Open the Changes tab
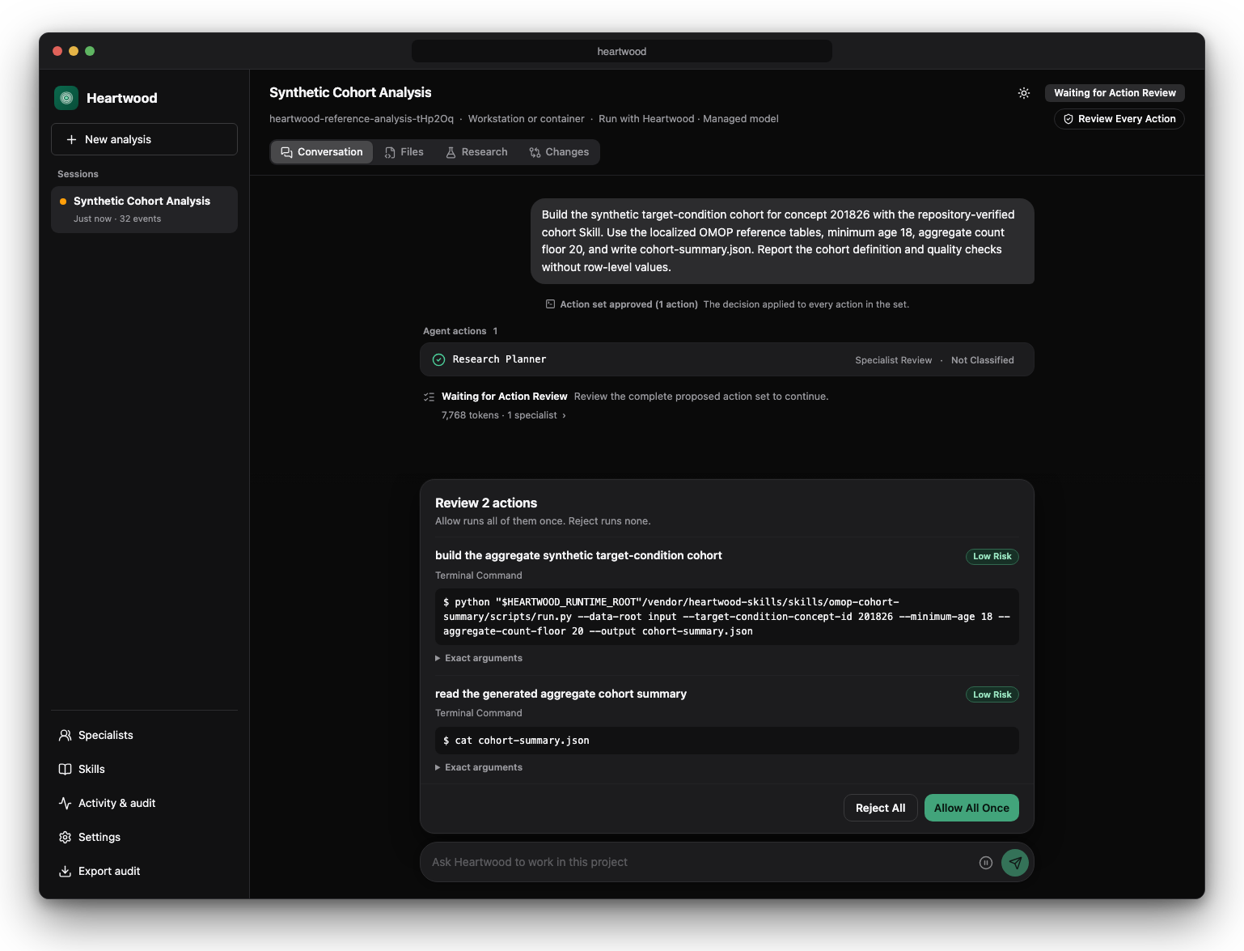 [x=559, y=152]
